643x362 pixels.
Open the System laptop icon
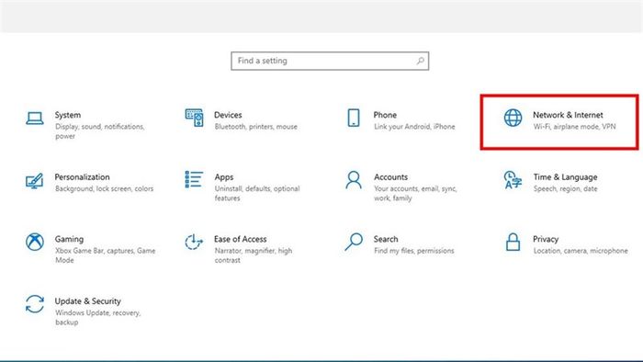click(x=35, y=119)
